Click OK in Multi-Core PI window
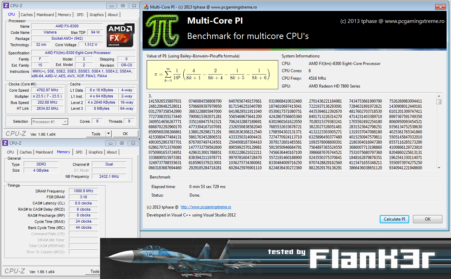The image size is (451, 279). (x=428, y=219)
